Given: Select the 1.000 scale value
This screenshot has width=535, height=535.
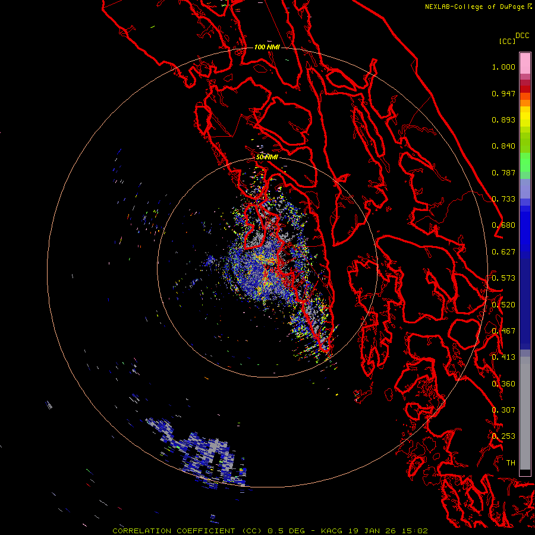Looking at the screenshot, I should click(503, 67).
